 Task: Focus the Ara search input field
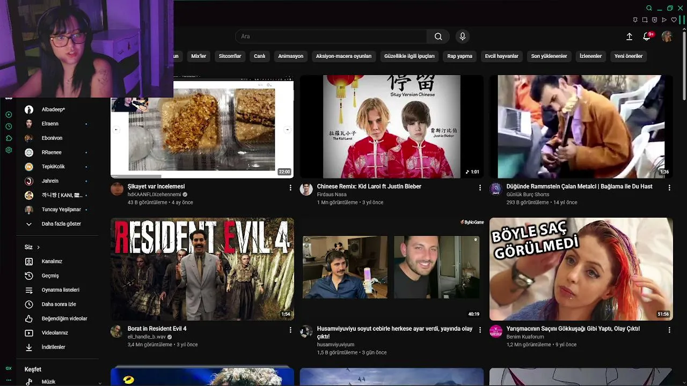[x=331, y=36]
